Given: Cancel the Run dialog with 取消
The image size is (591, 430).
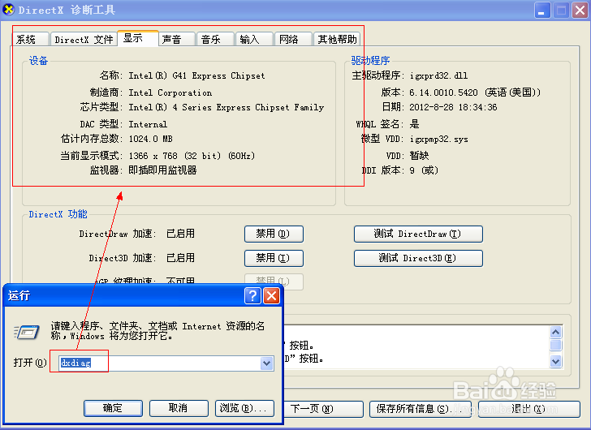Looking at the screenshot, I should [179, 408].
